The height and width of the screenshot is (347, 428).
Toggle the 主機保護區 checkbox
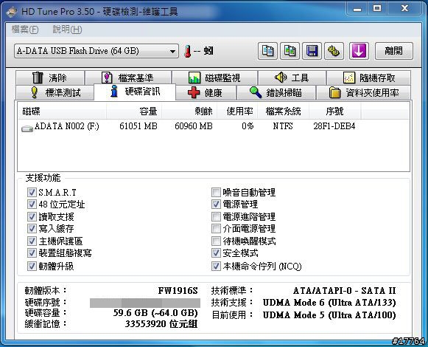(x=32, y=241)
